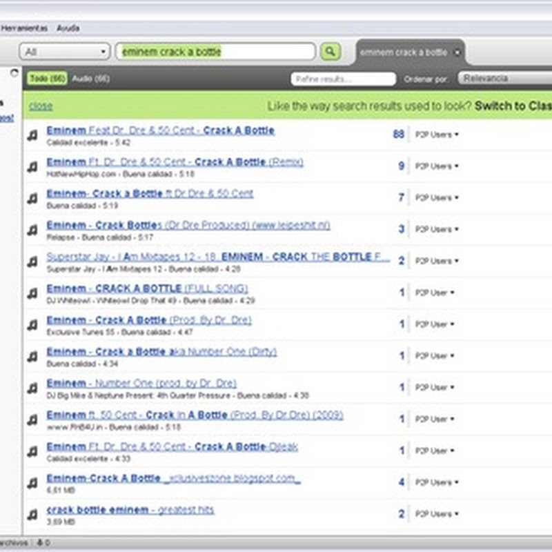Click 'Calidad excelente - 5:42' text
The image size is (552, 552).
pos(88,143)
